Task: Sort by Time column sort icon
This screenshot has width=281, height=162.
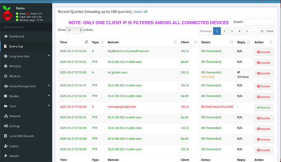Action: click(86, 42)
